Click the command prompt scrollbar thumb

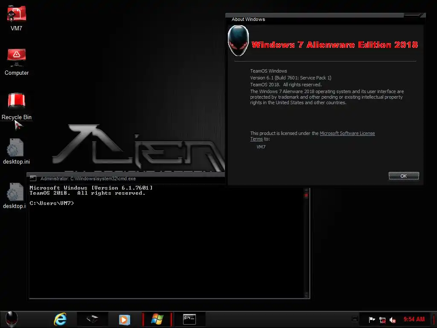[306, 195]
